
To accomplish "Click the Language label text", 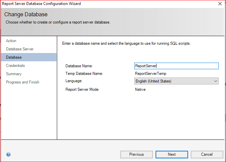I will coord(74,81).
